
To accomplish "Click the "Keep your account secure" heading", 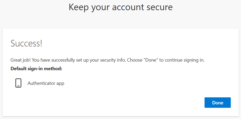I will pyautogui.click(x=121, y=7).
